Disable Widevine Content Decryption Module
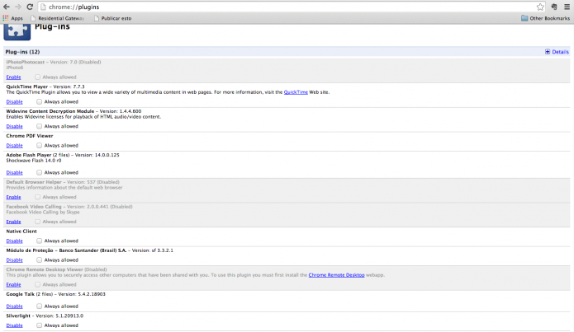574x332 pixels. (14, 126)
